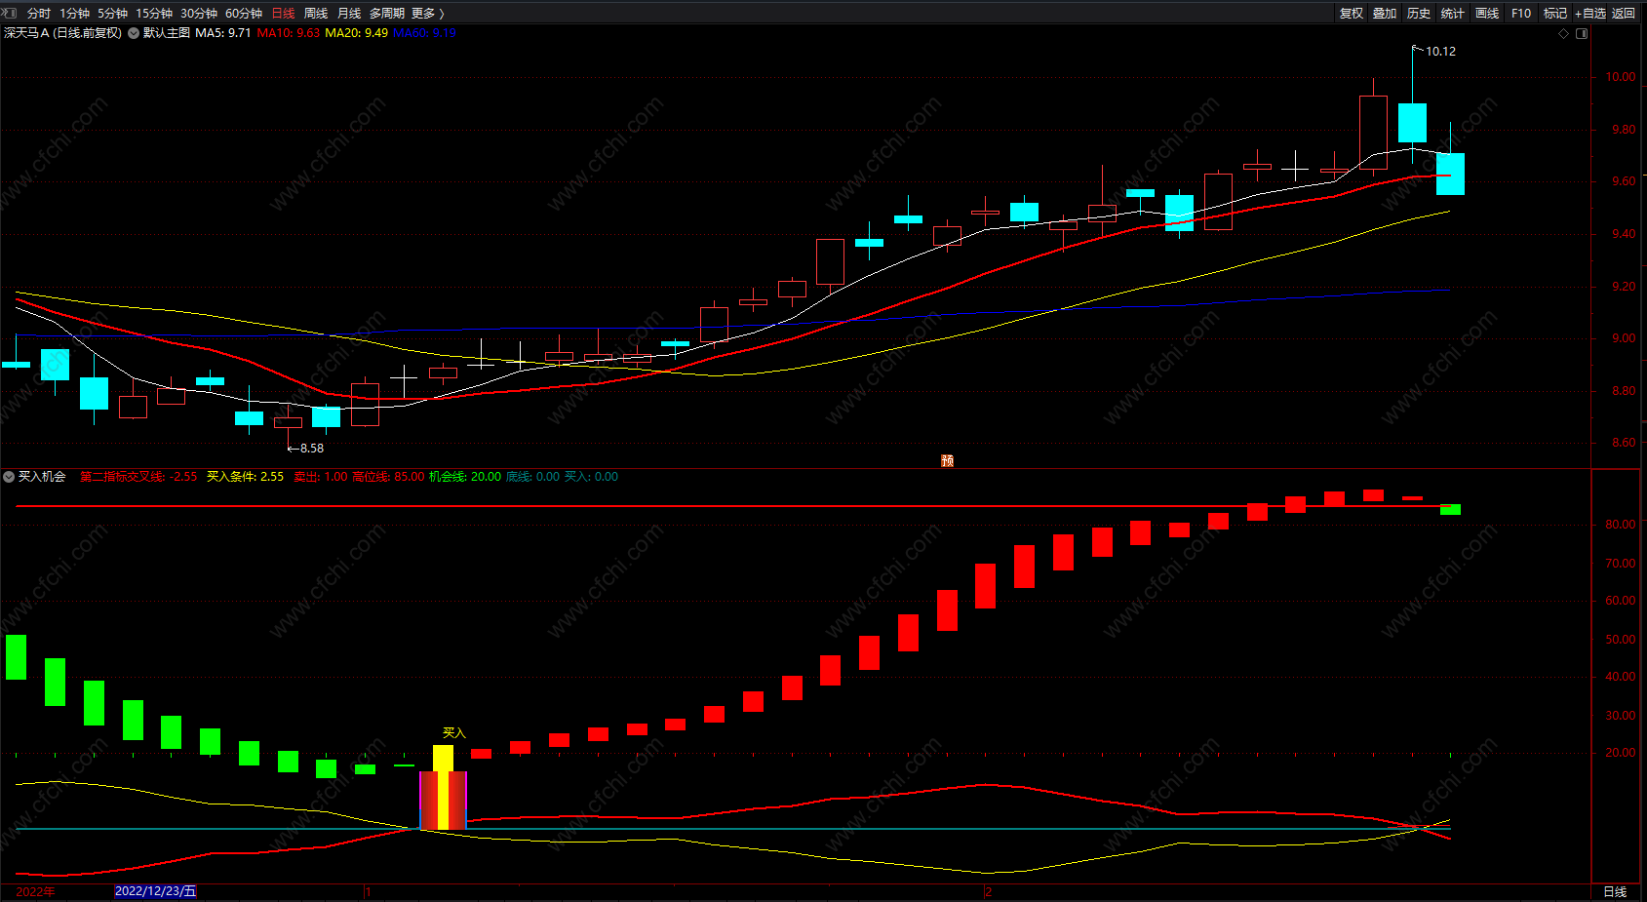Viewport: 1647px width, 902px height.
Task: Toggle the side panel layout icon
Action: point(1582,33)
